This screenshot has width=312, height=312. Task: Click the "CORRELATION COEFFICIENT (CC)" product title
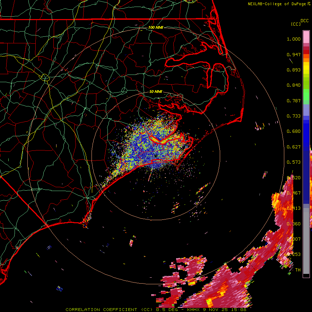[110, 310]
